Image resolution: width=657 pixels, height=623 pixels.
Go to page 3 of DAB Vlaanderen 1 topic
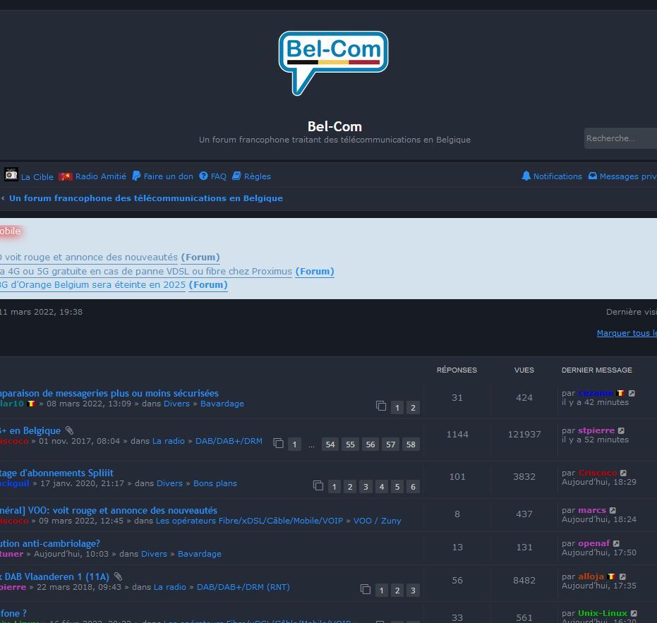click(x=413, y=591)
